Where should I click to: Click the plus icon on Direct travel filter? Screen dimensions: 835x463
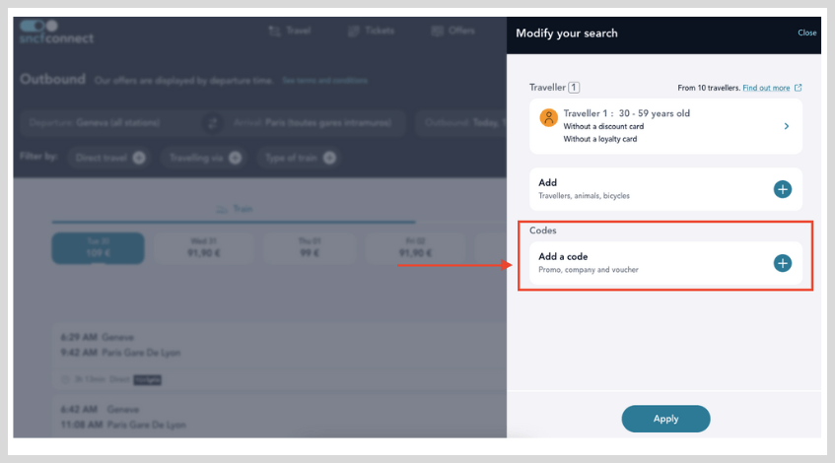tap(139, 158)
